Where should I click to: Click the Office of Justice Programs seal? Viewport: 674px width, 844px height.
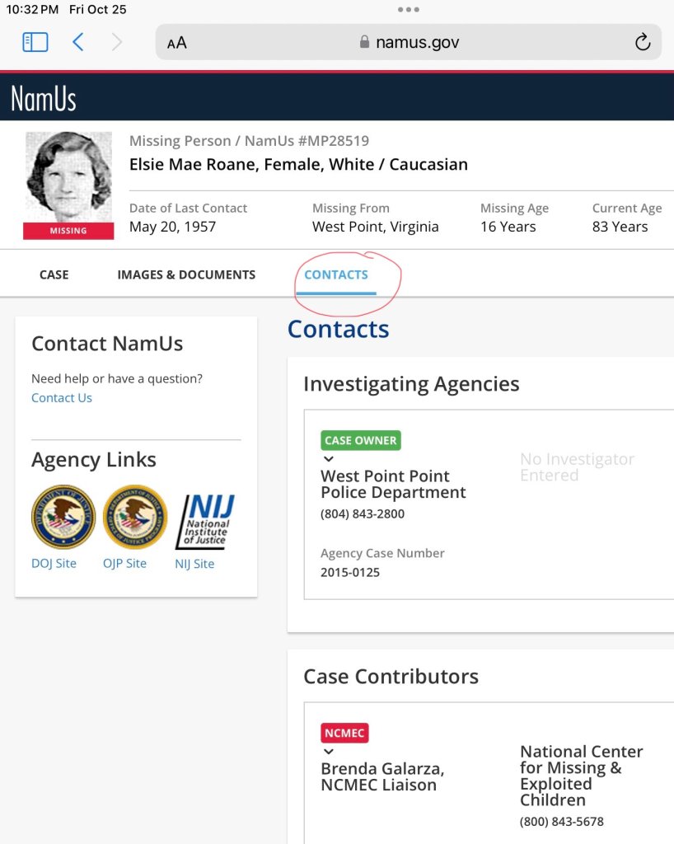(x=135, y=517)
